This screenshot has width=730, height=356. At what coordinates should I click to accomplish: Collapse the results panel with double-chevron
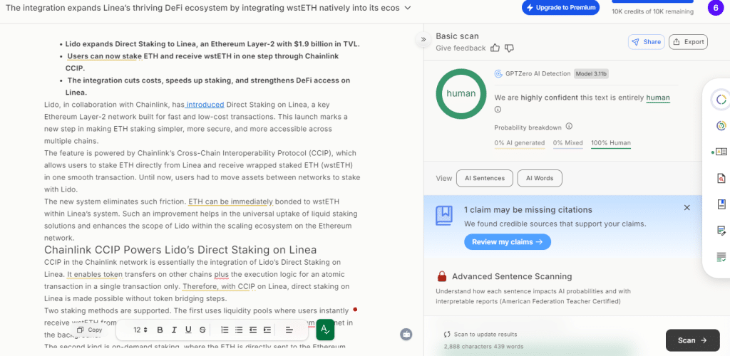click(x=423, y=39)
